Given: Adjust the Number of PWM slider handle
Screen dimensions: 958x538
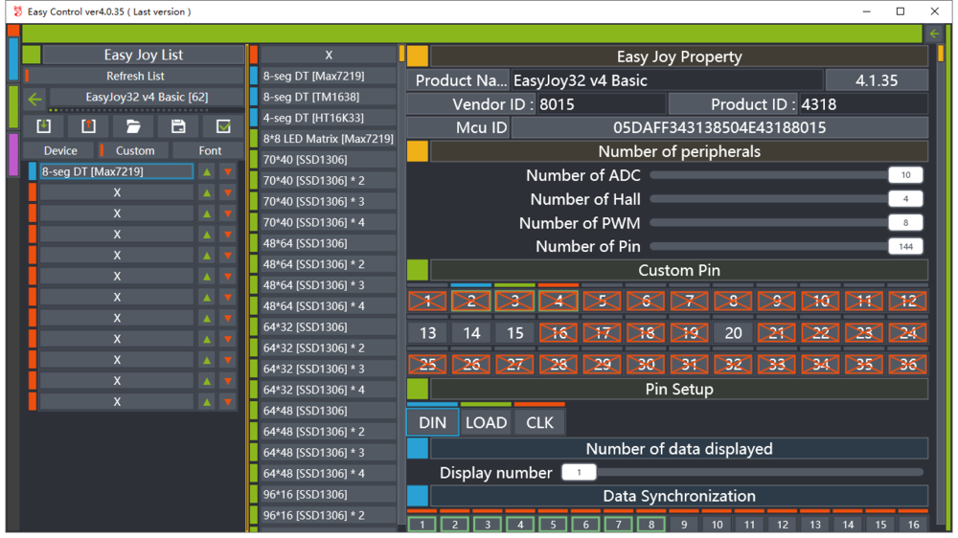Looking at the screenshot, I should pos(905,223).
